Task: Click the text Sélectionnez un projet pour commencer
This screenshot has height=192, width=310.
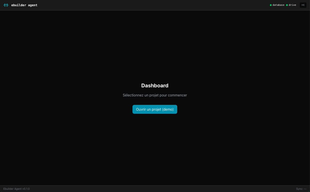Action: [x=155, y=95]
